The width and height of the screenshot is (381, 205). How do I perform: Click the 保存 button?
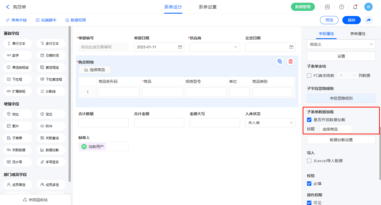pos(351,20)
